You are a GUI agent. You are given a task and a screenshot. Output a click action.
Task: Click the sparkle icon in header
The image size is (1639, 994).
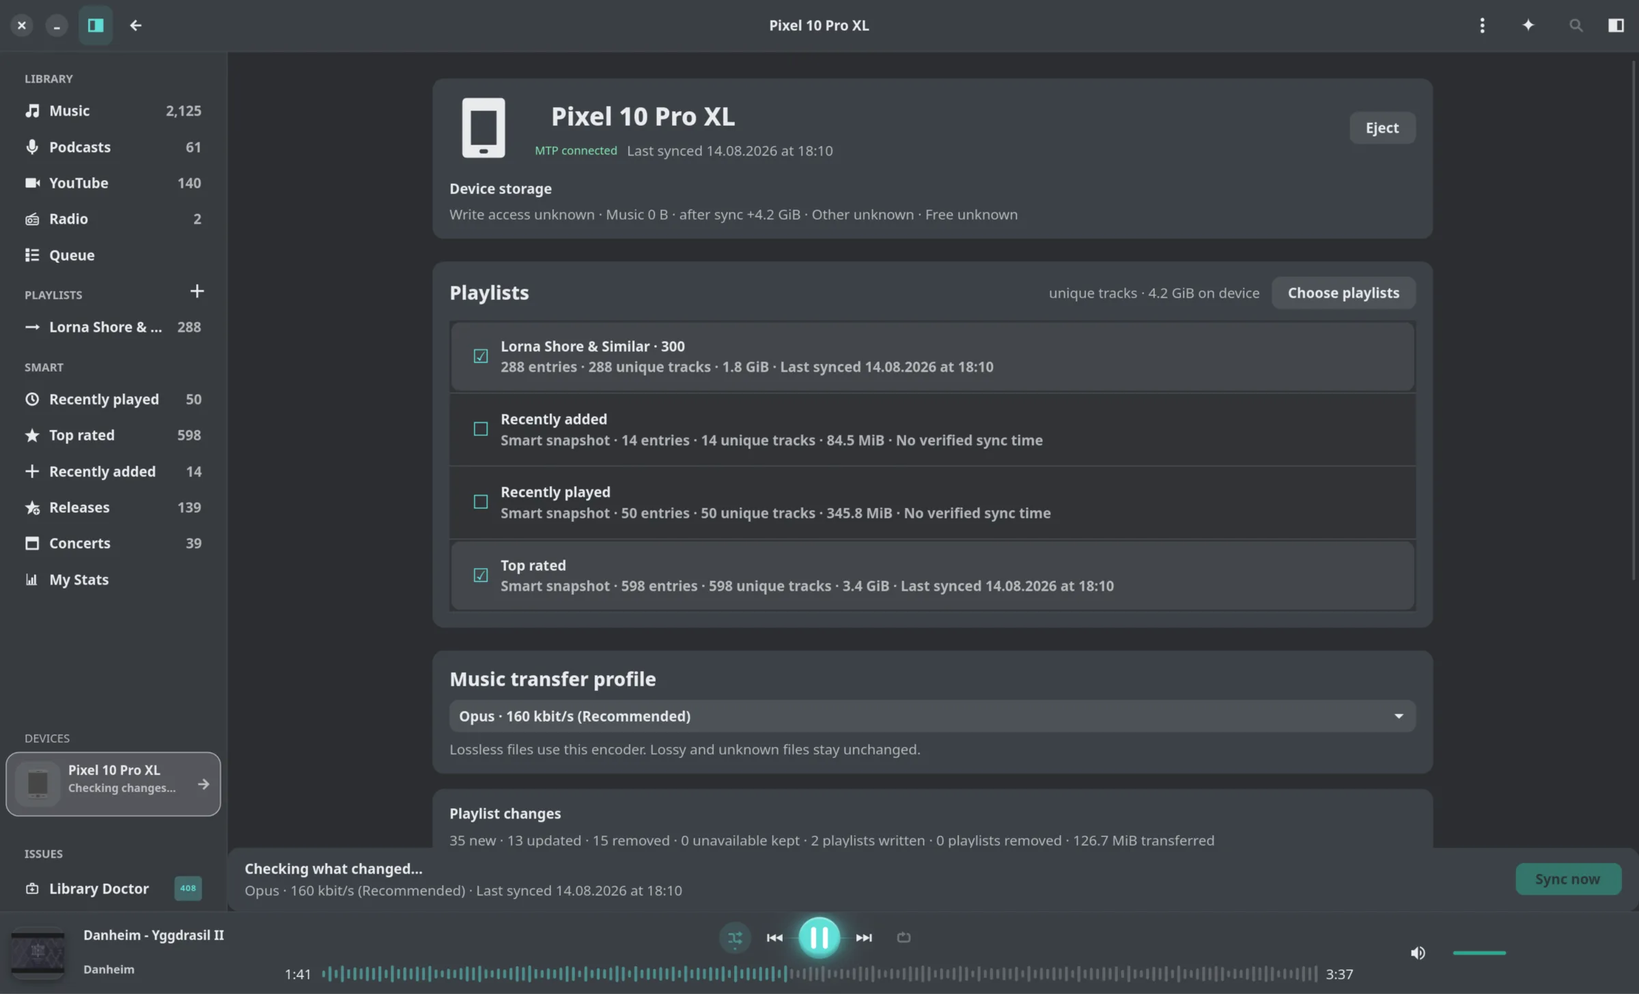[1528, 25]
